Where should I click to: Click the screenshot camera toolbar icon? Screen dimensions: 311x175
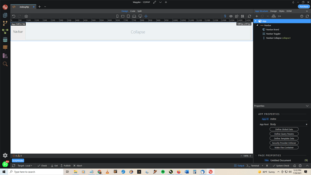click(x=26, y=16)
